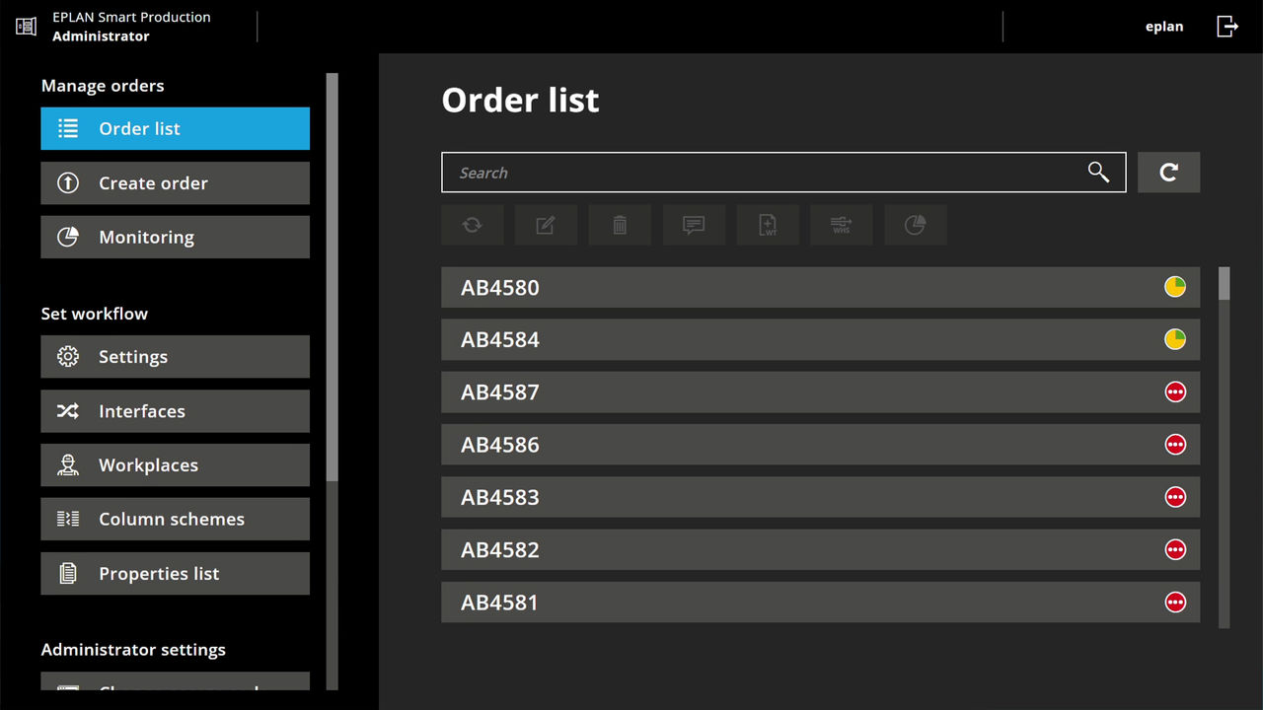Open the edit order icon
This screenshot has width=1263, height=710.
tap(546, 225)
